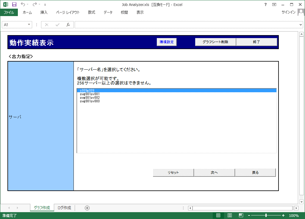305x219 pixels.
Task: Save the workbook with the floppy icon
Action: click(x=14, y=4)
